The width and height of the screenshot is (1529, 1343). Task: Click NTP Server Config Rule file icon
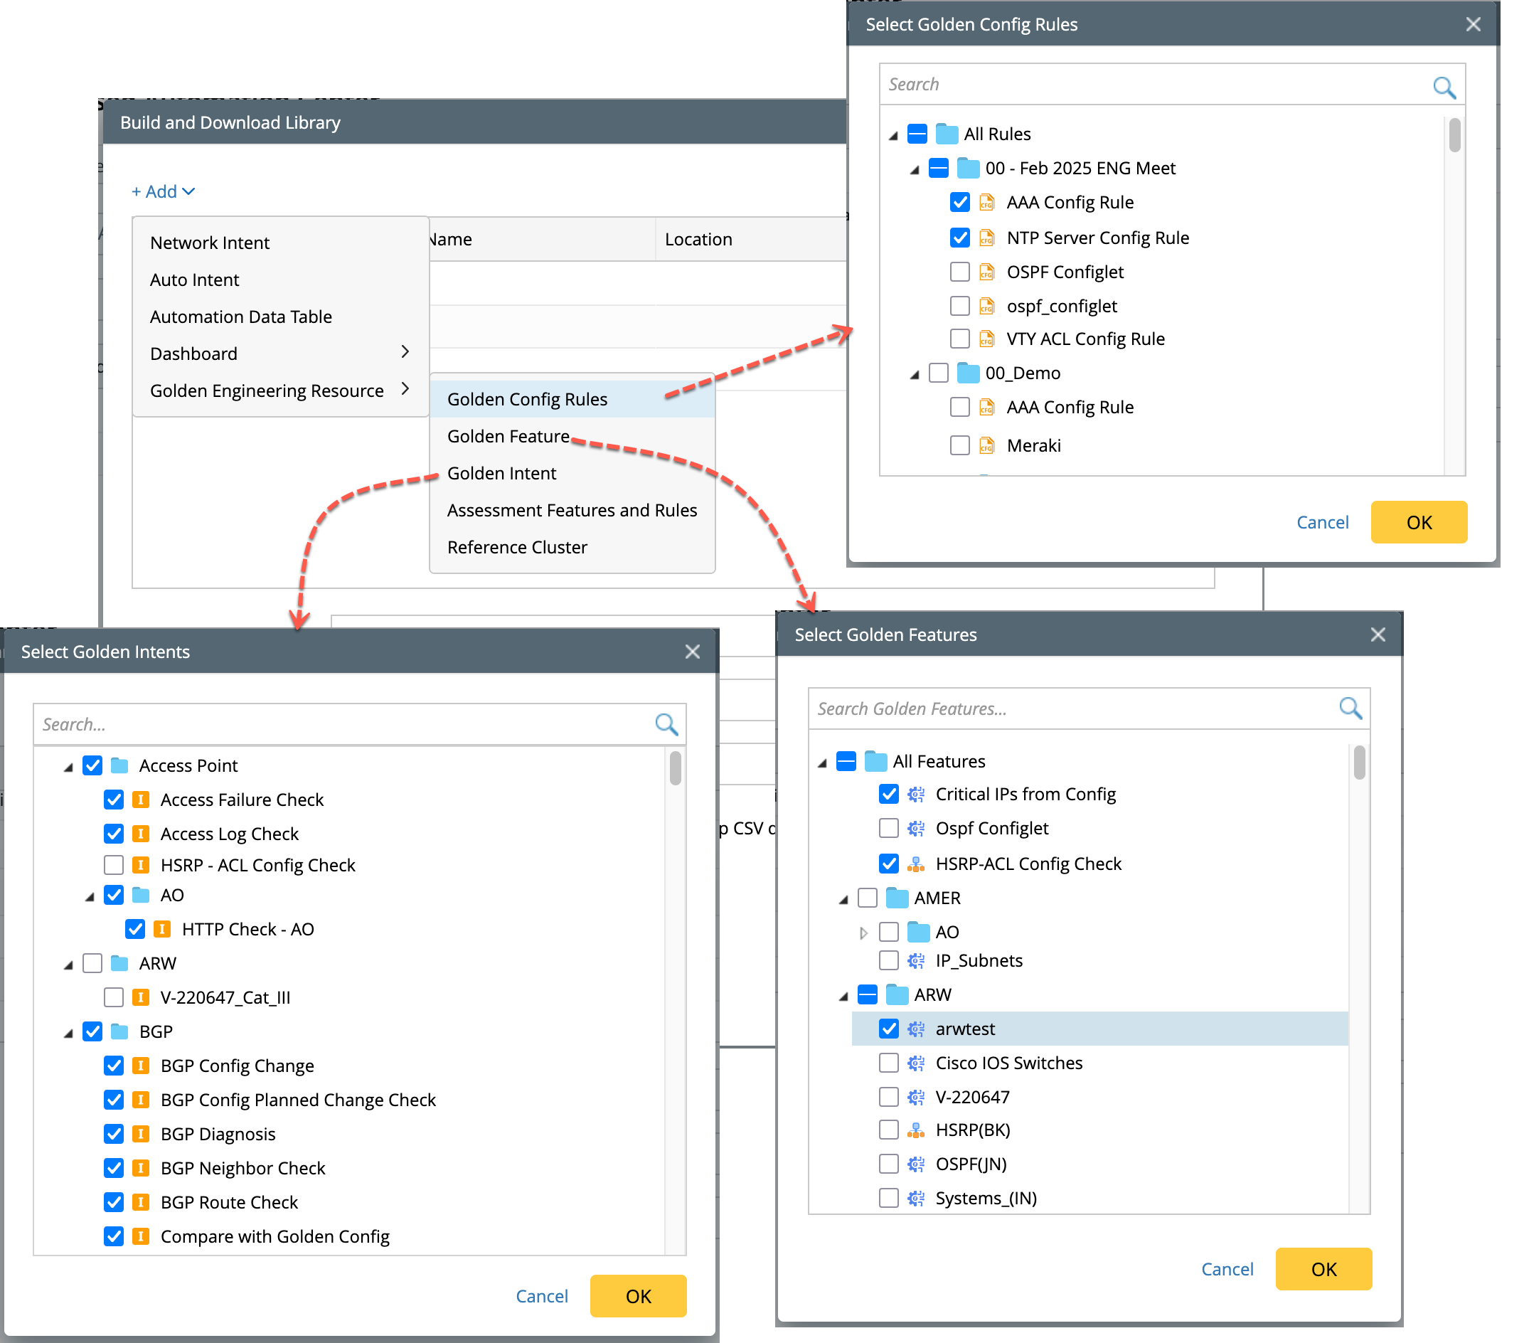point(986,238)
